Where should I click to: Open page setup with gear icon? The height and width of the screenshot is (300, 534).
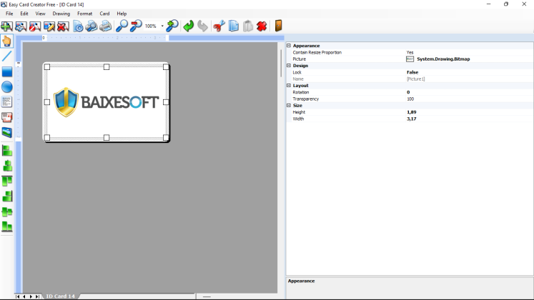(79, 26)
